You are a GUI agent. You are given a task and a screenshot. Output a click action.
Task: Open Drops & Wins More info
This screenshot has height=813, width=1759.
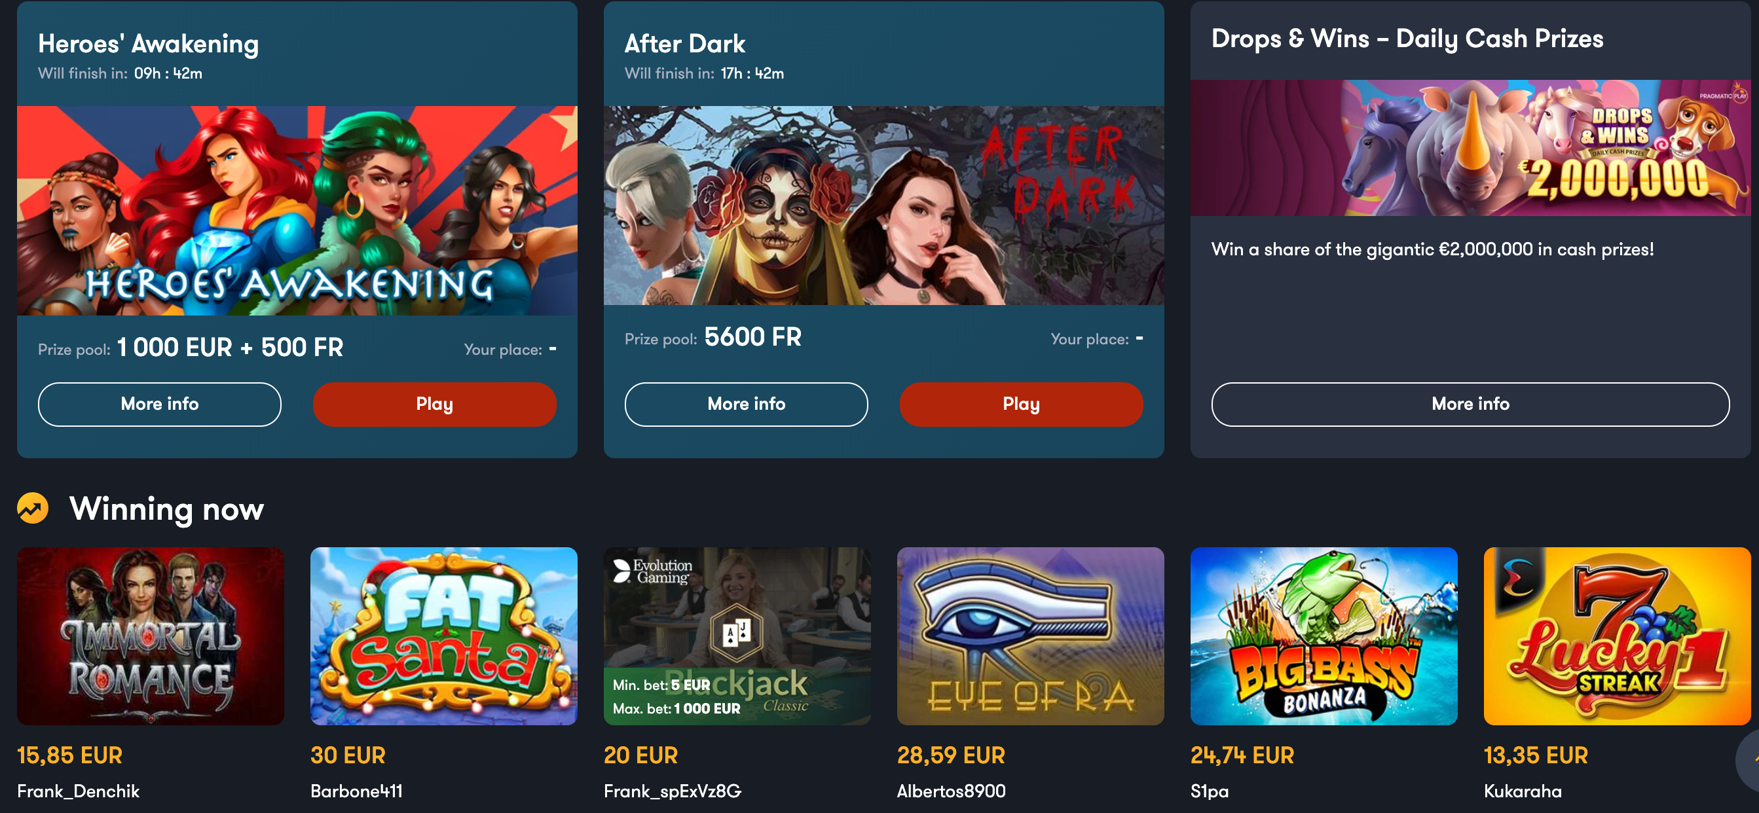point(1470,404)
